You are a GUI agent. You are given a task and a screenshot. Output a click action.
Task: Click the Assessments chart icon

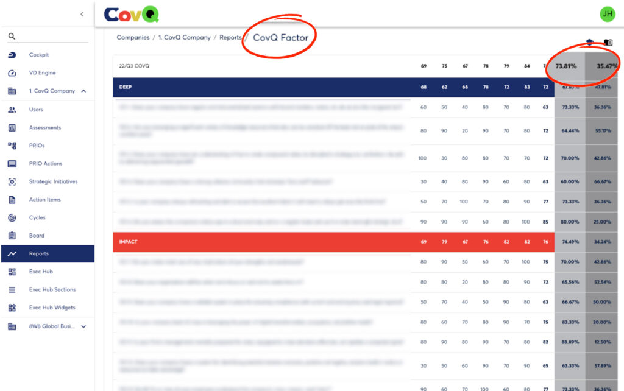pyautogui.click(x=12, y=128)
